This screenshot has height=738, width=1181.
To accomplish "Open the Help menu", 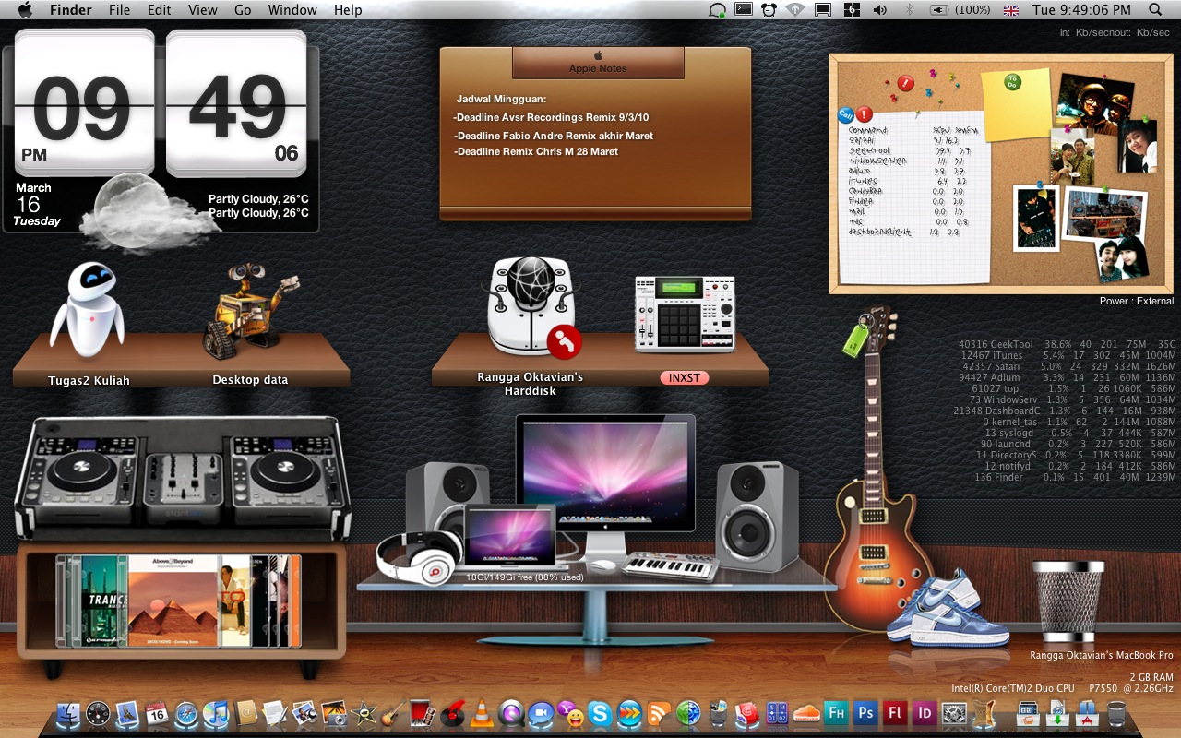I will click(348, 10).
